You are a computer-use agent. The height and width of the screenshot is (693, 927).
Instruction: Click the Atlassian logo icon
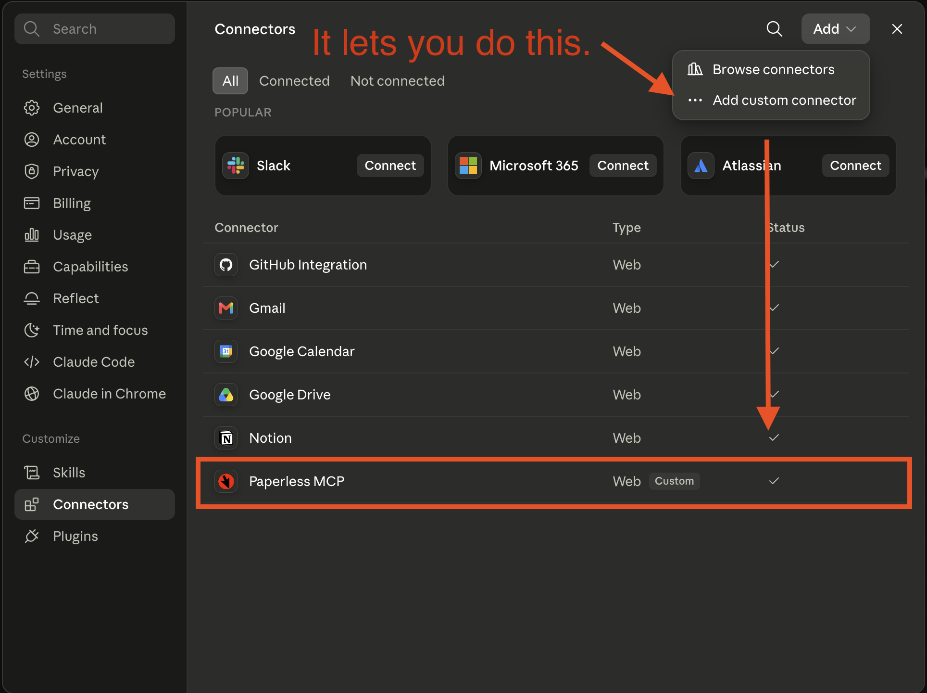701,166
